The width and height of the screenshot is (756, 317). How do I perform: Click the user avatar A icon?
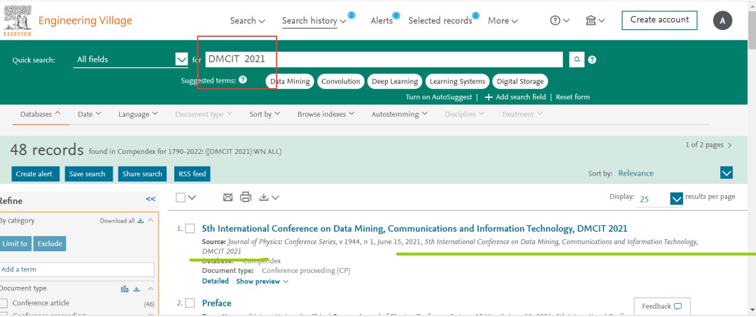point(722,21)
